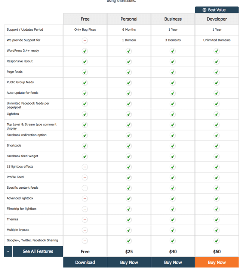Click green checkmark for Lightbox in Free column
This screenshot has width=243, height=272.
pos(85,114)
